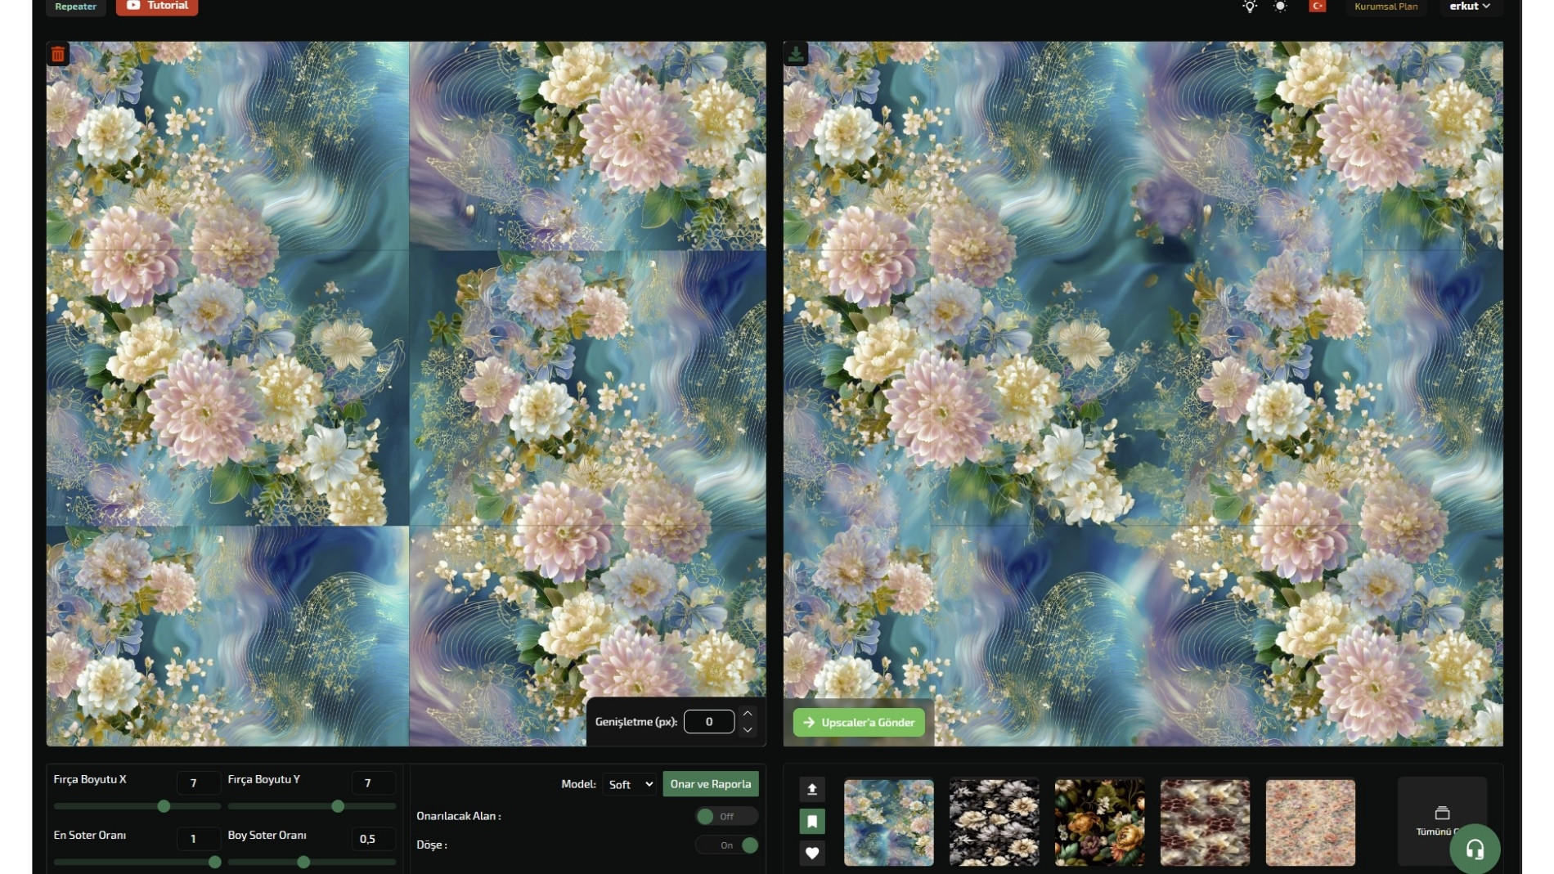Image resolution: width=1554 pixels, height=874 pixels.
Task: Adjust the Fırça Boyutu Y slider
Action: 312,806
